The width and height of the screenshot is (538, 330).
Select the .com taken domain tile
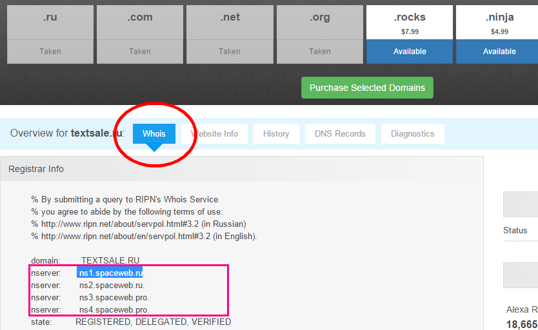[139, 34]
